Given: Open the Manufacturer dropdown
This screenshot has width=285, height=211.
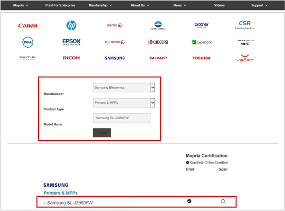Looking at the screenshot, I should click(x=124, y=88).
